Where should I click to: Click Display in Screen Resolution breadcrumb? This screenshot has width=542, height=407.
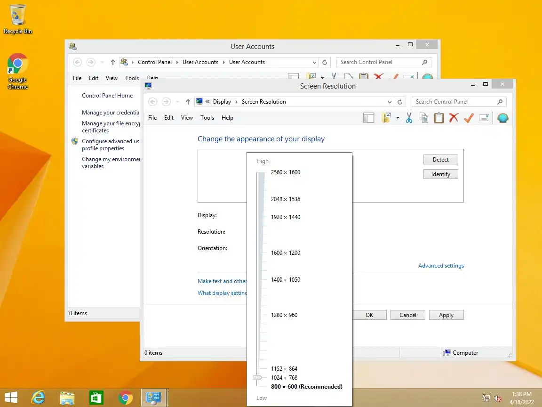222,102
